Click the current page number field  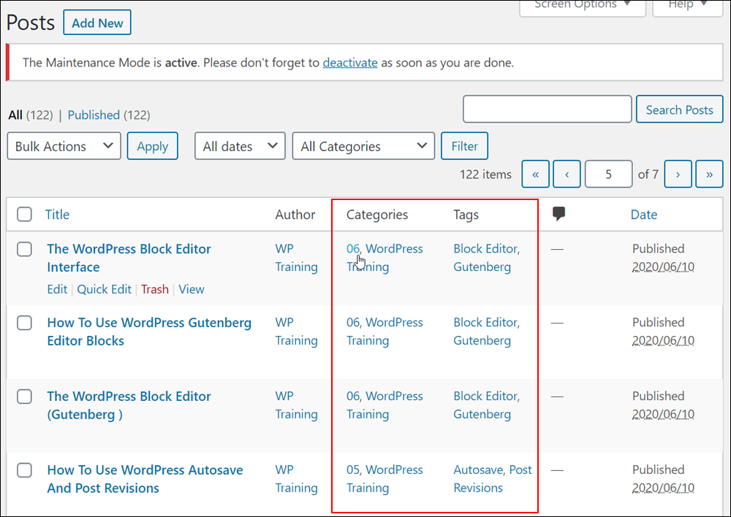pos(608,175)
